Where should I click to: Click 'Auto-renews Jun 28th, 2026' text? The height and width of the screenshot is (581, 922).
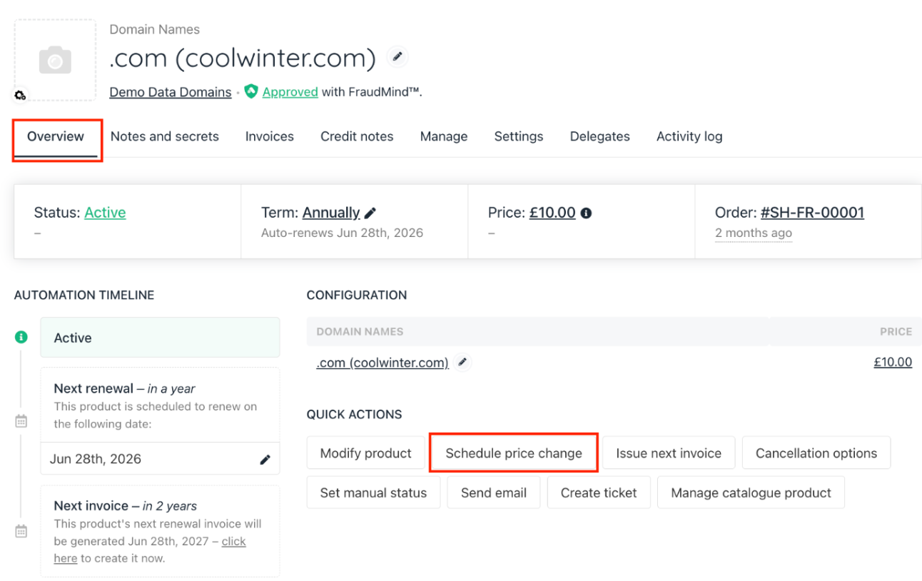342,233
